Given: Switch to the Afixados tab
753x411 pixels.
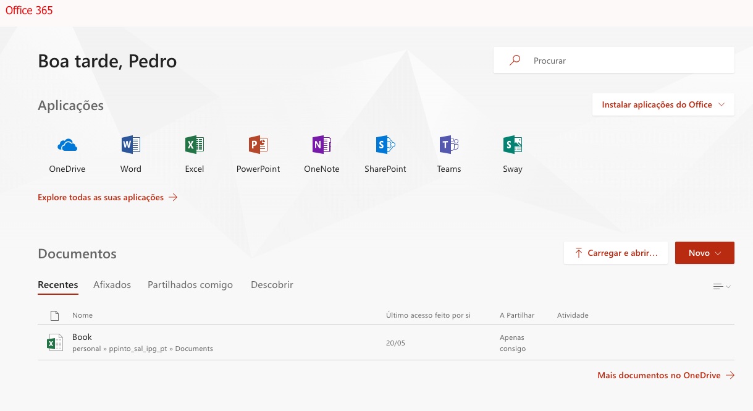Looking at the screenshot, I should pyautogui.click(x=112, y=284).
